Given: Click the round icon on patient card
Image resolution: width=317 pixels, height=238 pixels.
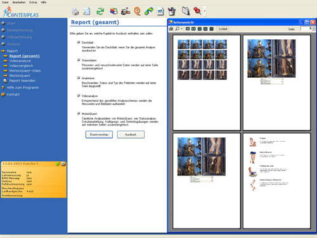Looking at the screenshot, I should [x=63, y=164].
